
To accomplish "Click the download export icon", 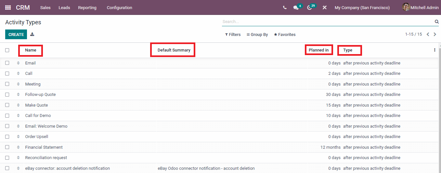I will point(32,34).
